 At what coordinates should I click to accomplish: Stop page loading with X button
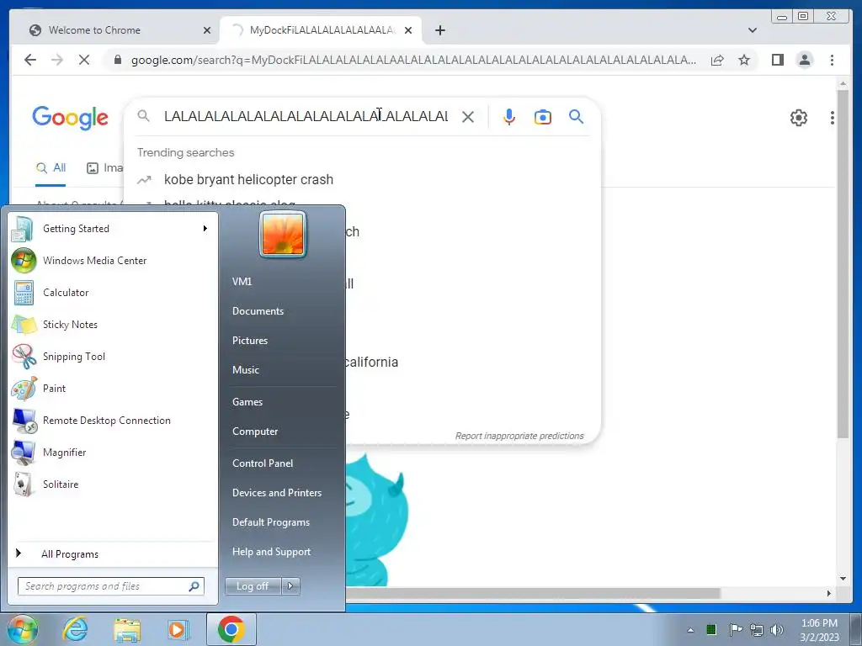tap(84, 60)
